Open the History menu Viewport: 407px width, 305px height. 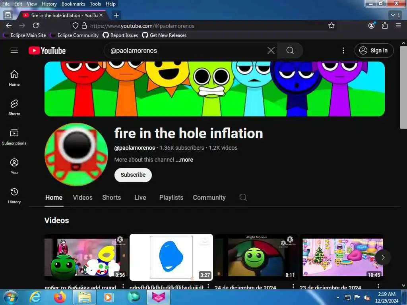[49, 4]
